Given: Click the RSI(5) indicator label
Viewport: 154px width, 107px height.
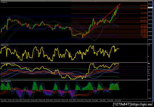Looking at the screenshot, I should click(x=5, y=45).
